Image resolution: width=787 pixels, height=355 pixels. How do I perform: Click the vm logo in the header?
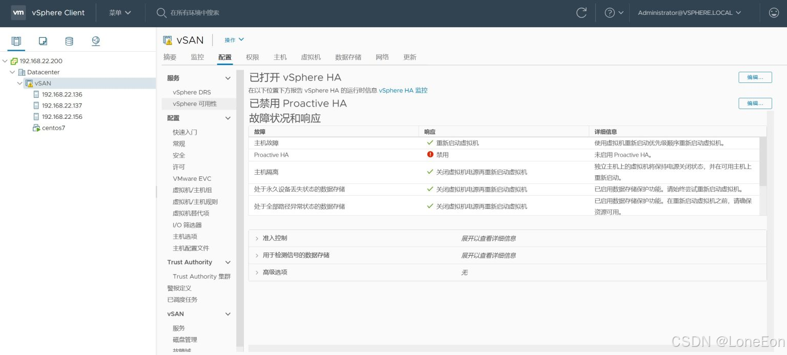pos(18,13)
